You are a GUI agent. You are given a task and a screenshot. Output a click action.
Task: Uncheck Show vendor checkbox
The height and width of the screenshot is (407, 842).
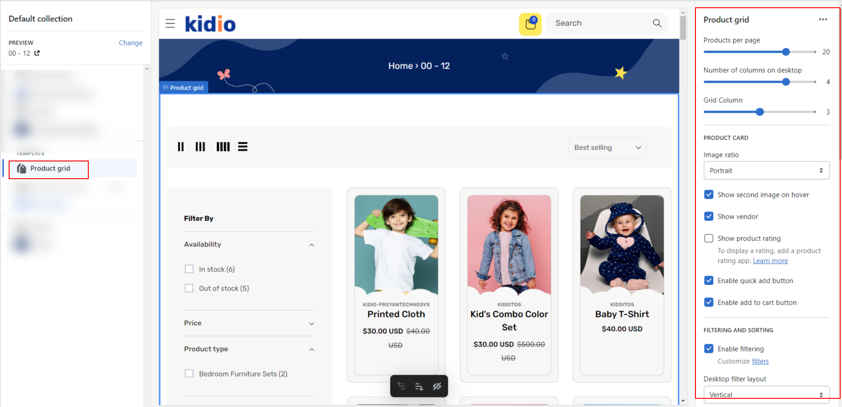[x=709, y=216]
